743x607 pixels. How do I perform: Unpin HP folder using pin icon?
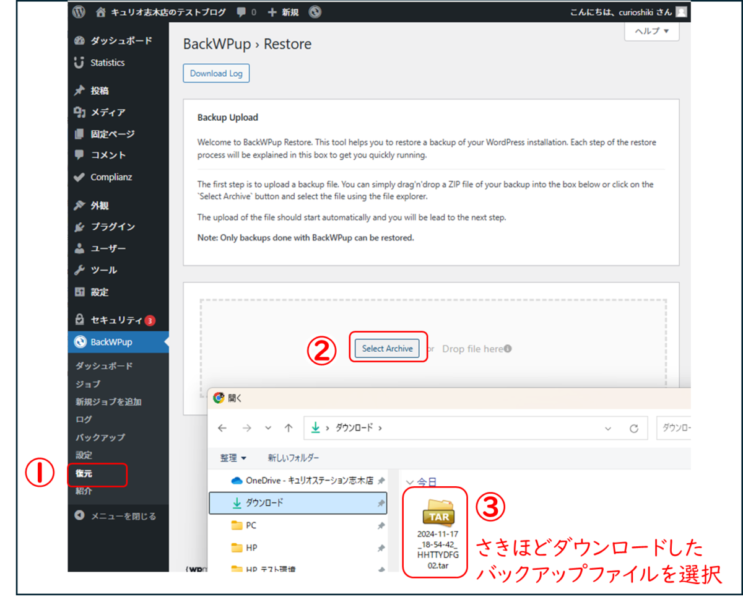(381, 548)
